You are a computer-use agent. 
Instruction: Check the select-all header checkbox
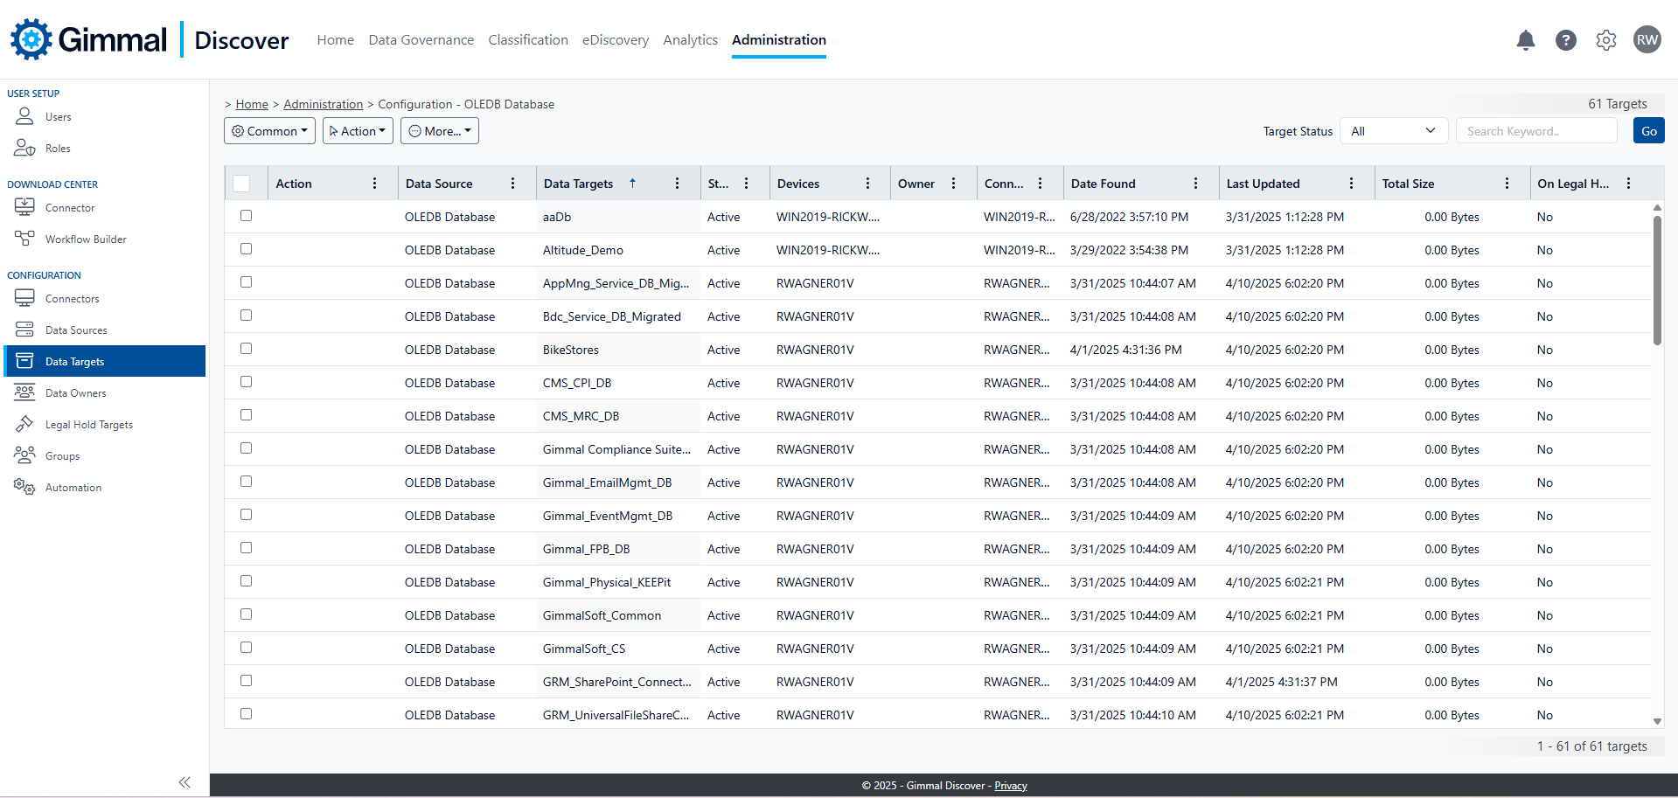pyautogui.click(x=242, y=184)
